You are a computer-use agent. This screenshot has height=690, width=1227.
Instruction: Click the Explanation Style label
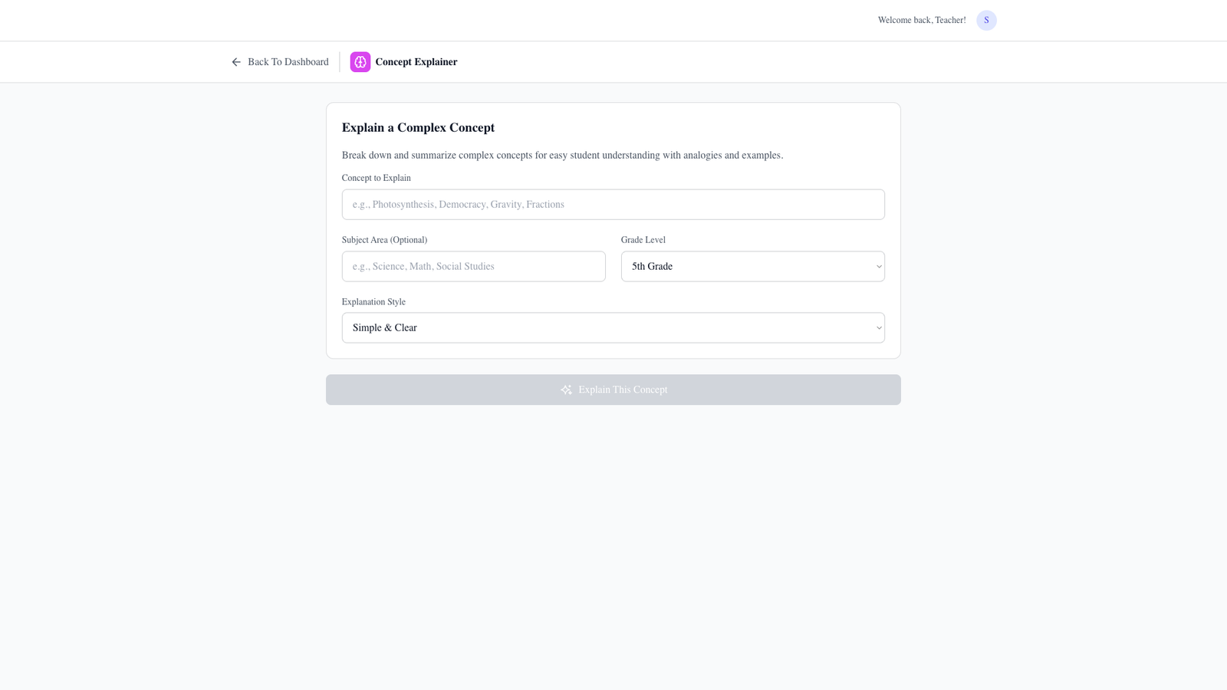pyautogui.click(x=373, y=301)
